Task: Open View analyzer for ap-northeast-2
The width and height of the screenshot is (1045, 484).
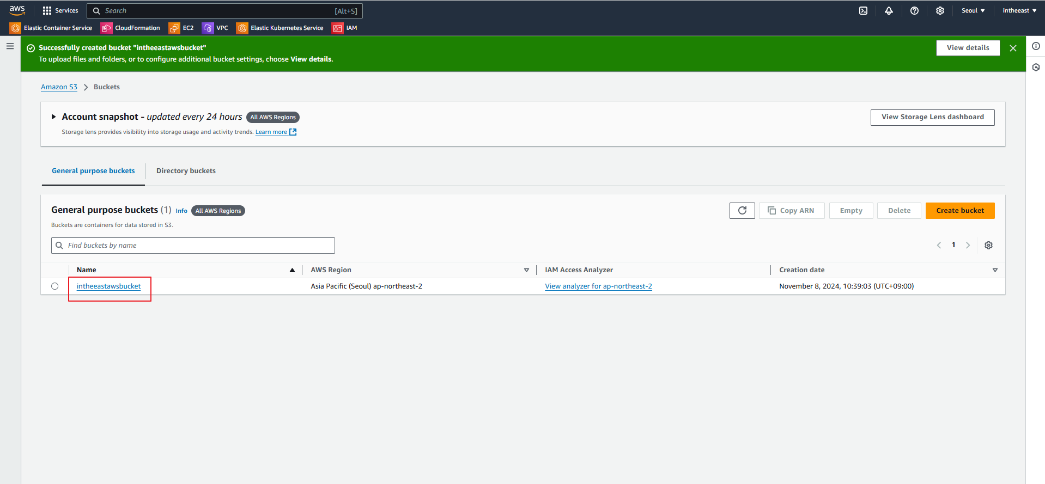Action: (598, 286)
